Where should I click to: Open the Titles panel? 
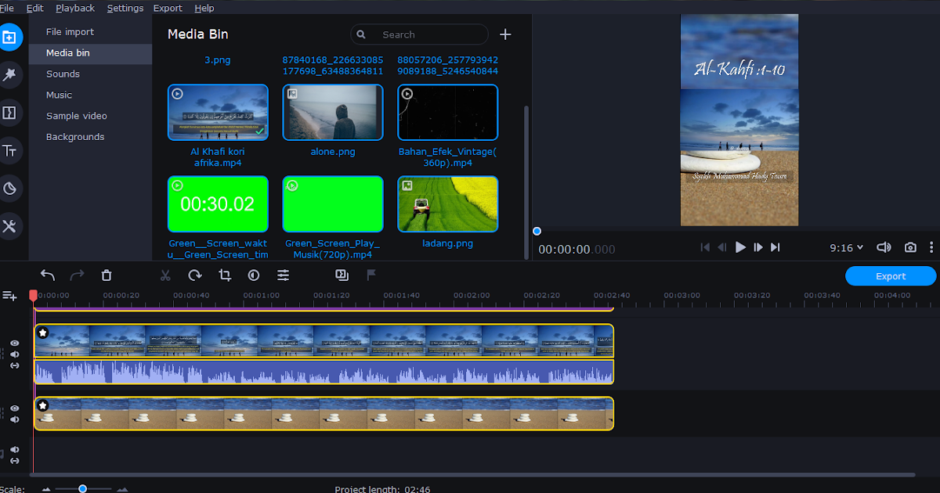10,149
